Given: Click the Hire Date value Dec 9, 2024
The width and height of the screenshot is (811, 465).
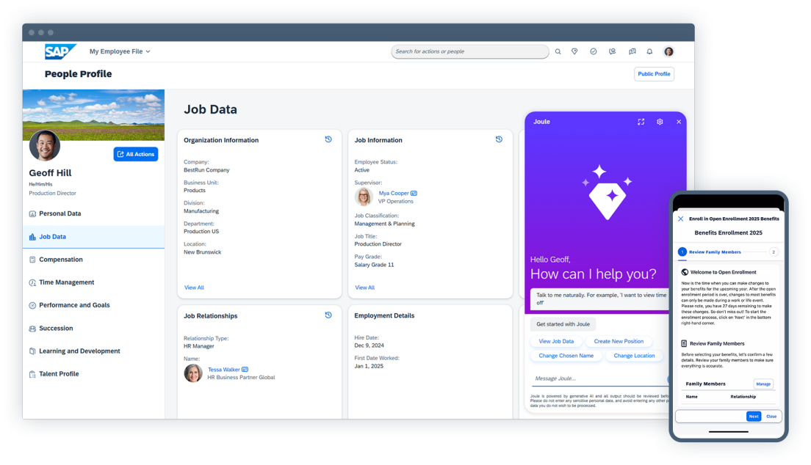Looking at the screenshot, I should [370, 345].
